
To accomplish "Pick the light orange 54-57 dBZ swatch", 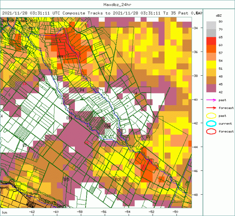I will click(211, 57).
